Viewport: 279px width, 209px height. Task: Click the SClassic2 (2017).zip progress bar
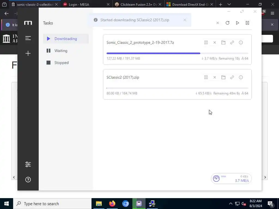click(x=177, y=88)
